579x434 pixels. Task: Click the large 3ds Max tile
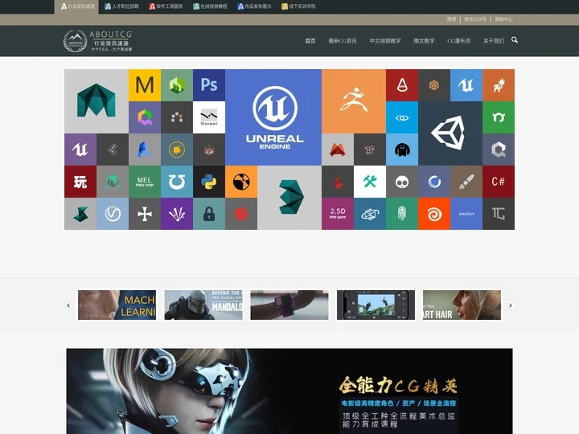[x=289, y=198]
